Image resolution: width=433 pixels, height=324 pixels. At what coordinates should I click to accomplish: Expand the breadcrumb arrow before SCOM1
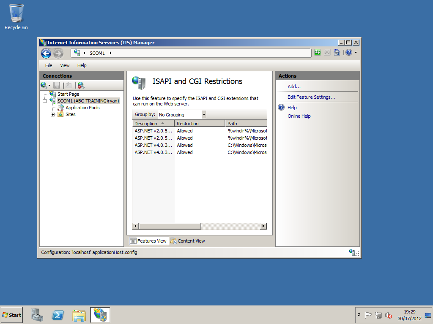click(85, 53)
